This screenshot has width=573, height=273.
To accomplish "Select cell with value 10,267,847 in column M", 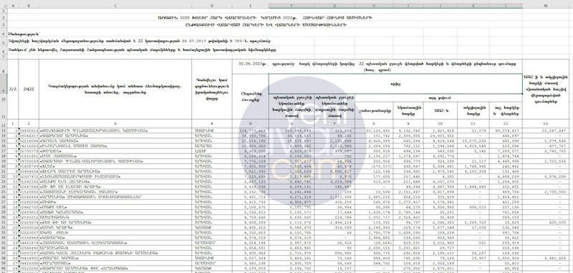I will click(546, 130).
